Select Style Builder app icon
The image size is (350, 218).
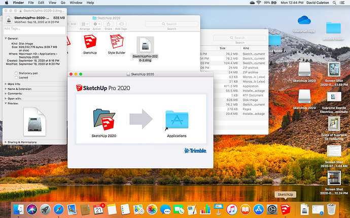point(117,41)
